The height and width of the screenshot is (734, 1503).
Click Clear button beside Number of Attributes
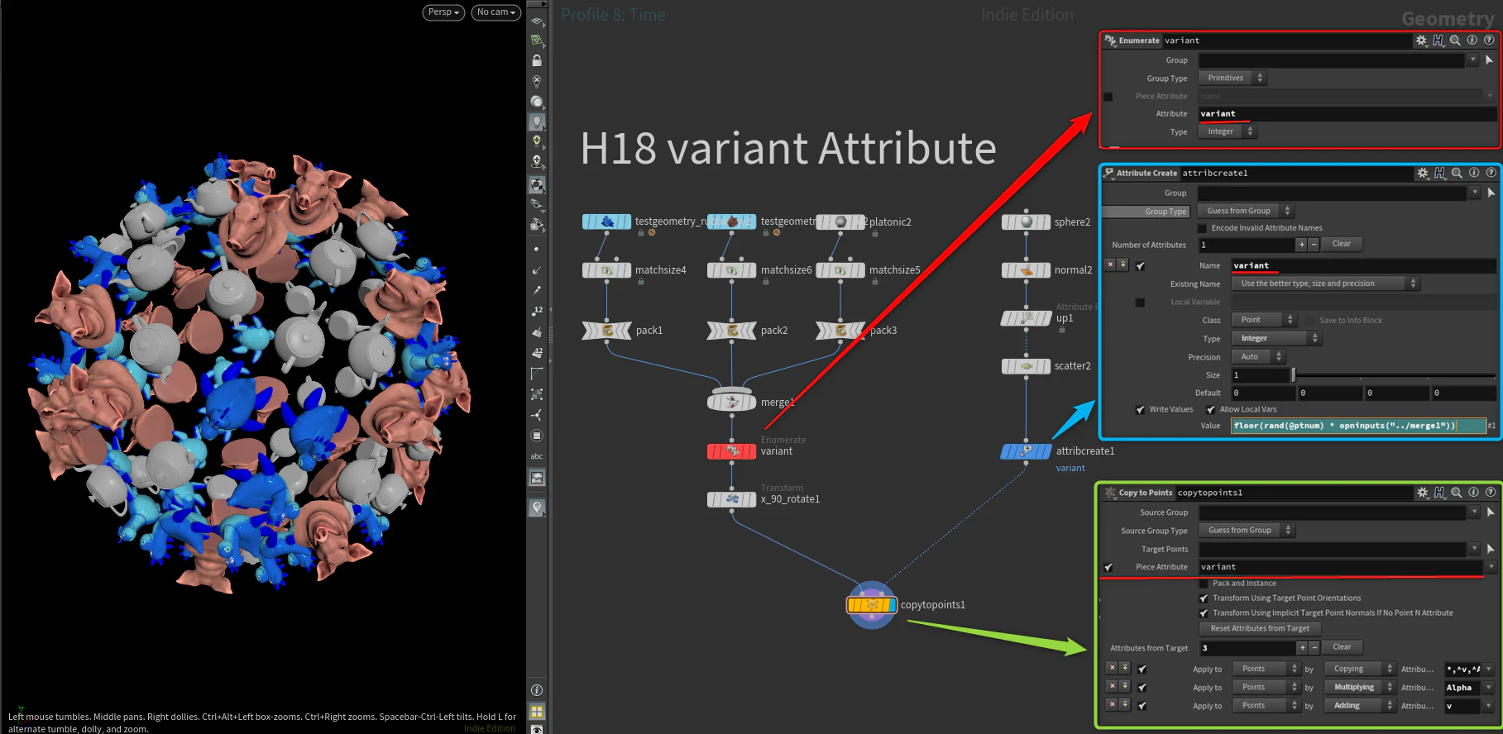coord(1342,245)
